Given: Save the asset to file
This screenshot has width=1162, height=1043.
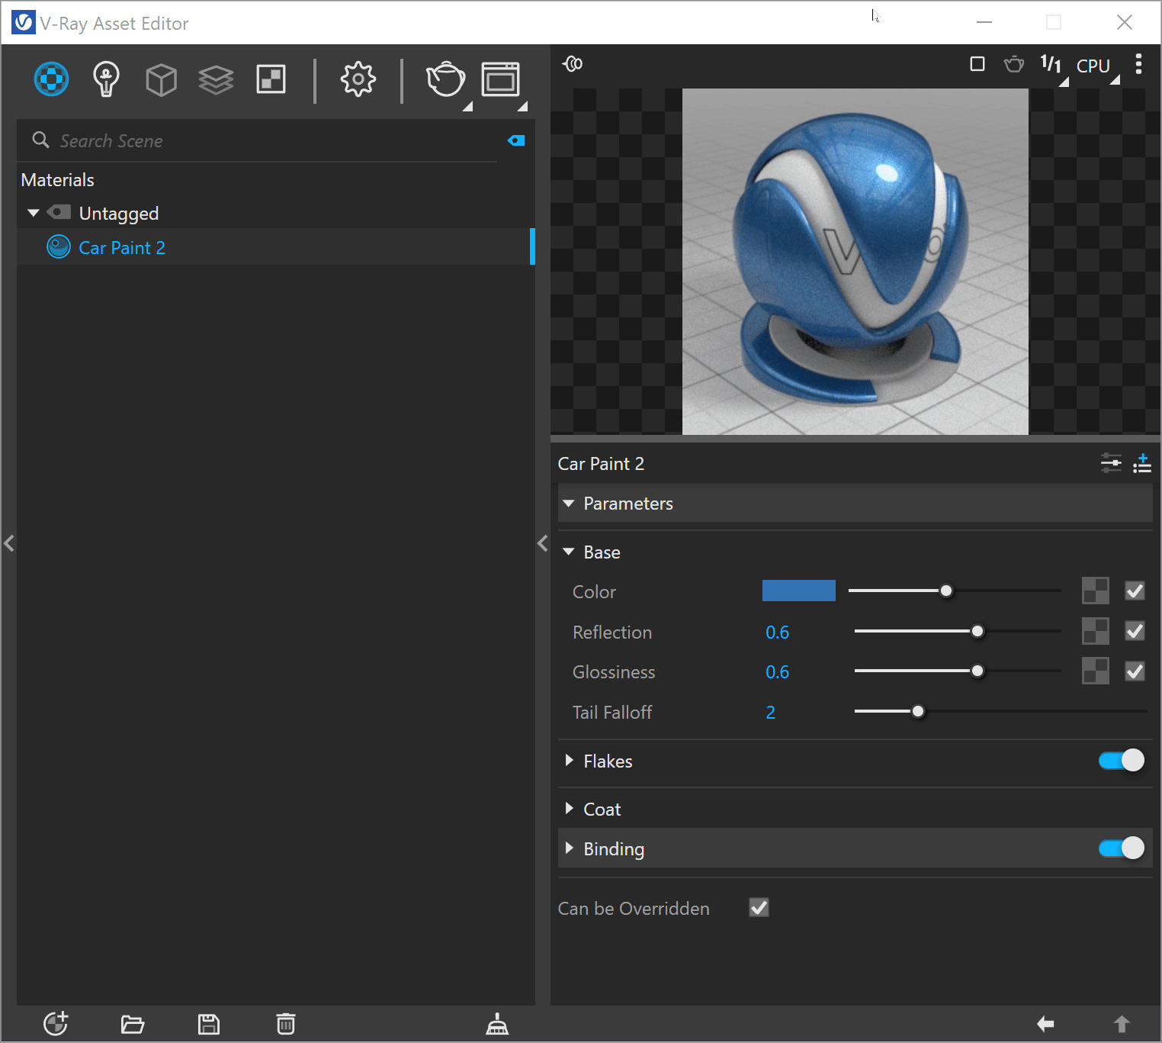Looking at the screenshot, I should [x=209, y=1024].
